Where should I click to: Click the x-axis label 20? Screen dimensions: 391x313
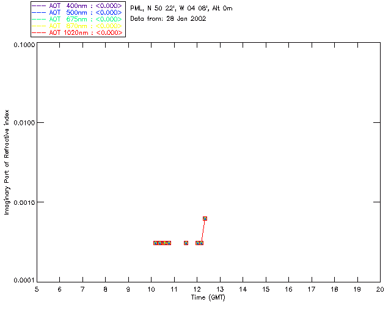380,289
